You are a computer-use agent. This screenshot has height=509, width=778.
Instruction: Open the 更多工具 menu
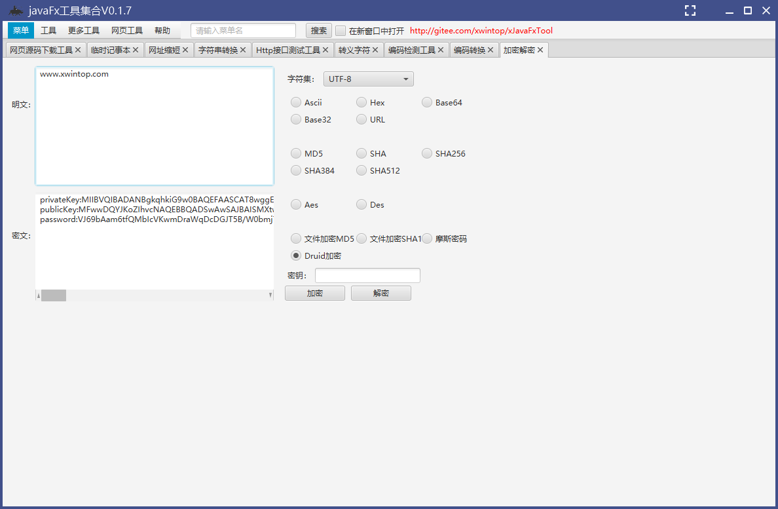[x=83, y=30]
